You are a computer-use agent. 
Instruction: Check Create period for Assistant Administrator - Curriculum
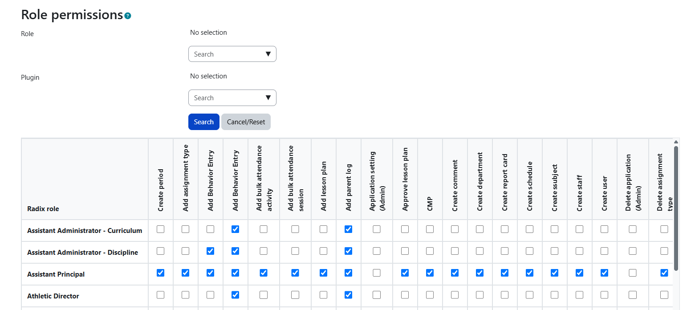(x=161, y=229)
